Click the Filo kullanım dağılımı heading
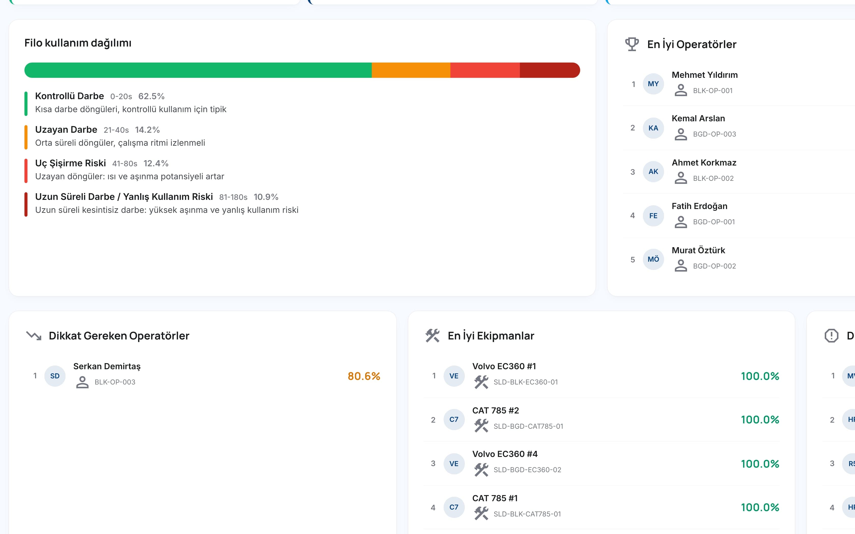 pyautogui.click(x=78, y=43)
